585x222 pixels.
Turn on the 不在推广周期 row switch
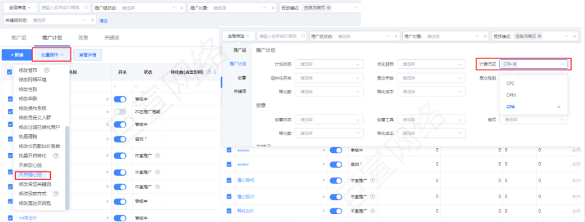pyautogui.click(x=120, y=112)
